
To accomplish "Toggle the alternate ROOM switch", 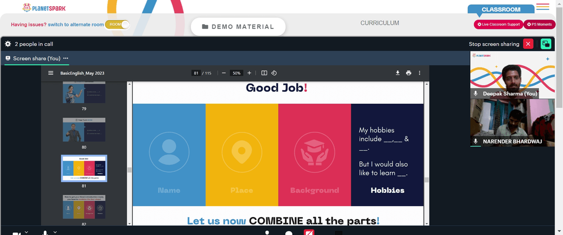I will point(117,24).
